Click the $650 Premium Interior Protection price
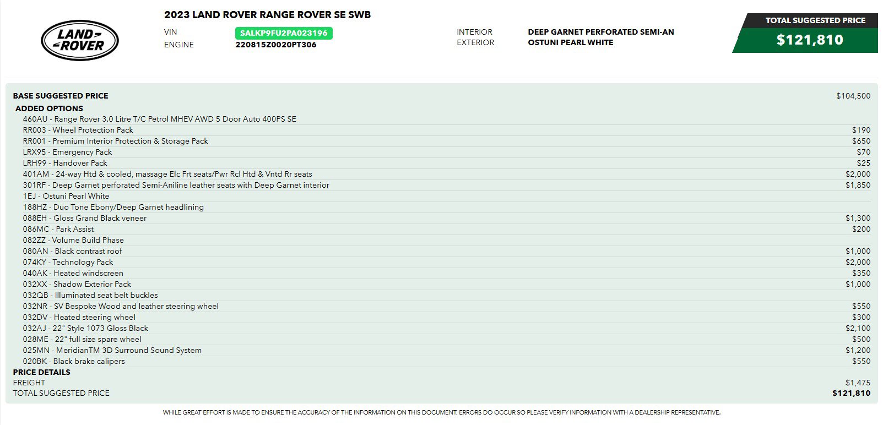This screenshot has width=883, height=425. pyautogui.click(x=861, y=141)
